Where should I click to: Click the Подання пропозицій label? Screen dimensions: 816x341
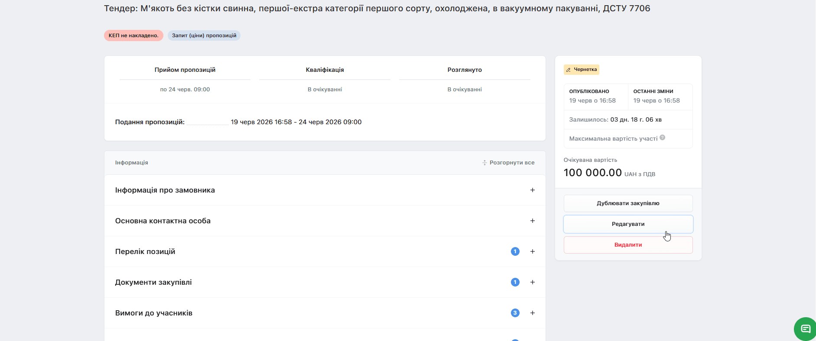pyautogui.click(x=150, y=122)
